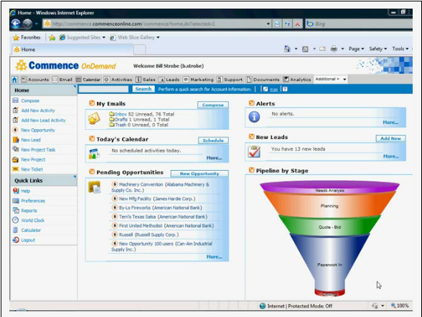
Task: Click the quick search input field
Action: coord(103,89)
